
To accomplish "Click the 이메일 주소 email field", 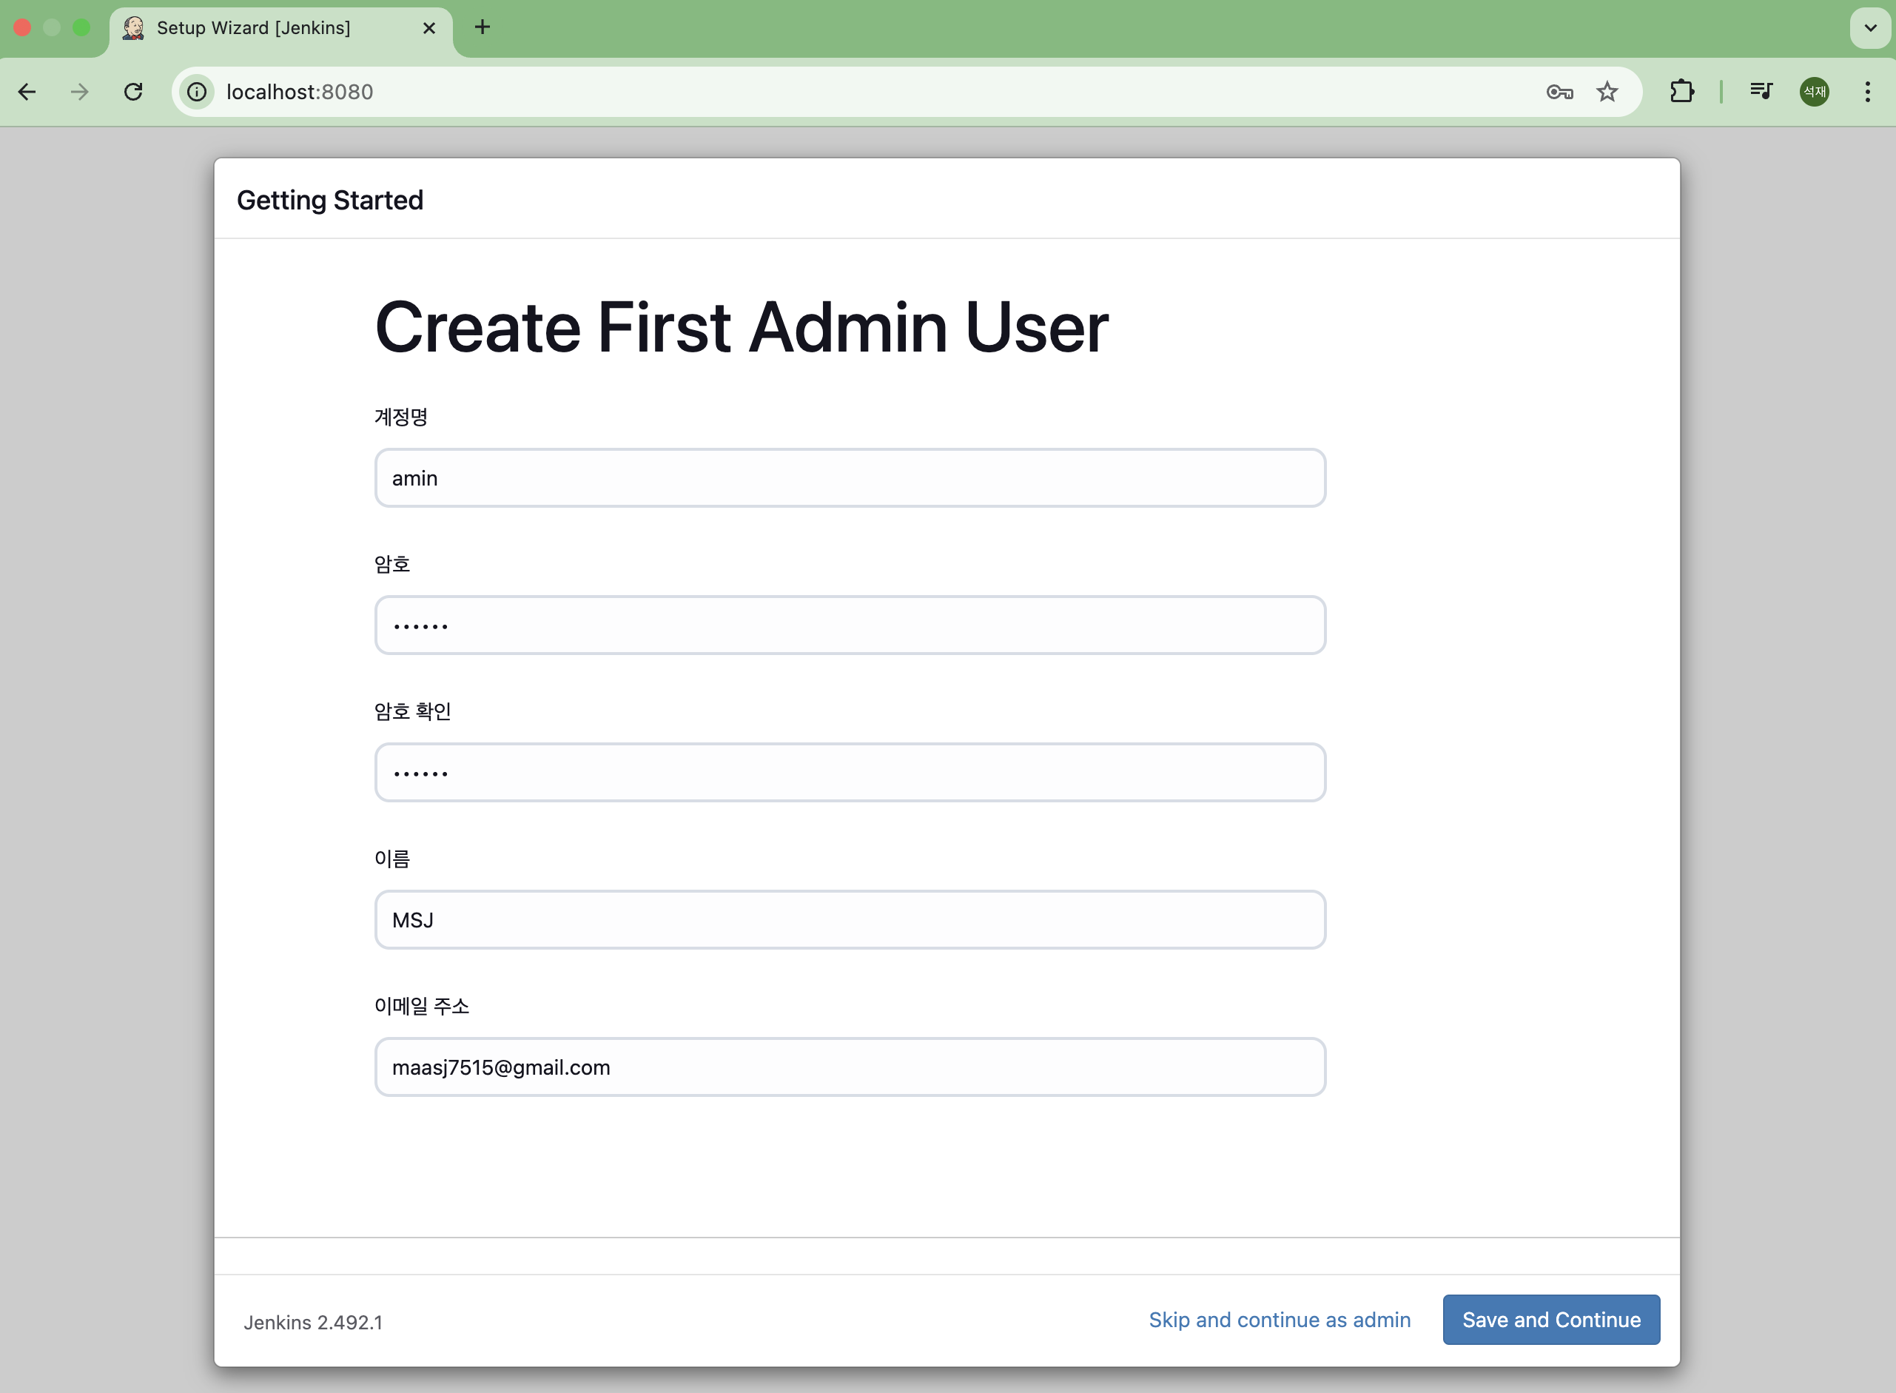I will click(849, 1067).
